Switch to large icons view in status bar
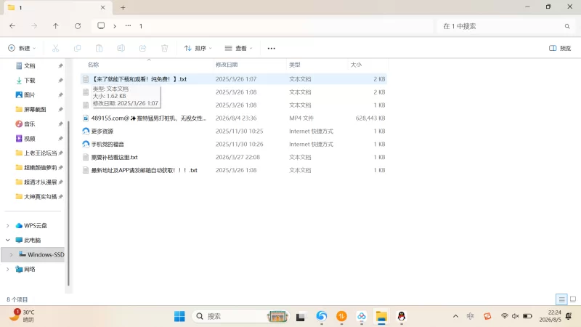Viewport: 581px width, 327px height. 572,299
